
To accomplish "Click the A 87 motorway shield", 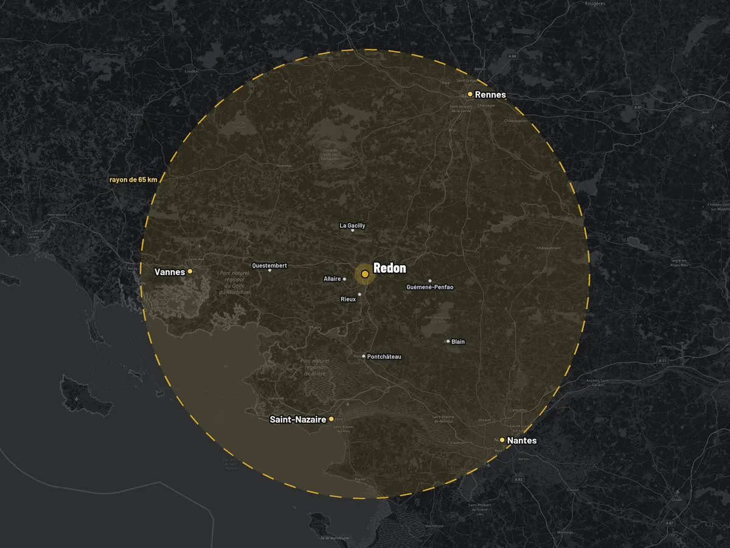I will pyautogui.click(x=670, y=523).
